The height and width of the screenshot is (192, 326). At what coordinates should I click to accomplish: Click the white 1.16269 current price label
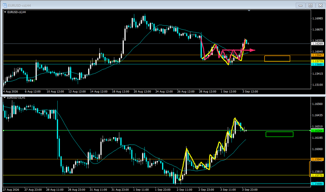[x=317, y=44]
